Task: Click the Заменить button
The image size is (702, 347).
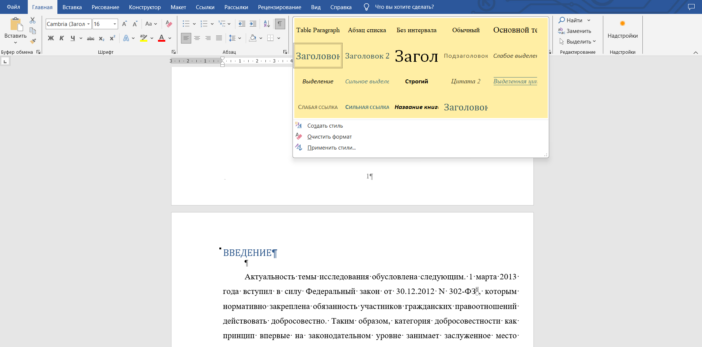Action: (575, 31)
